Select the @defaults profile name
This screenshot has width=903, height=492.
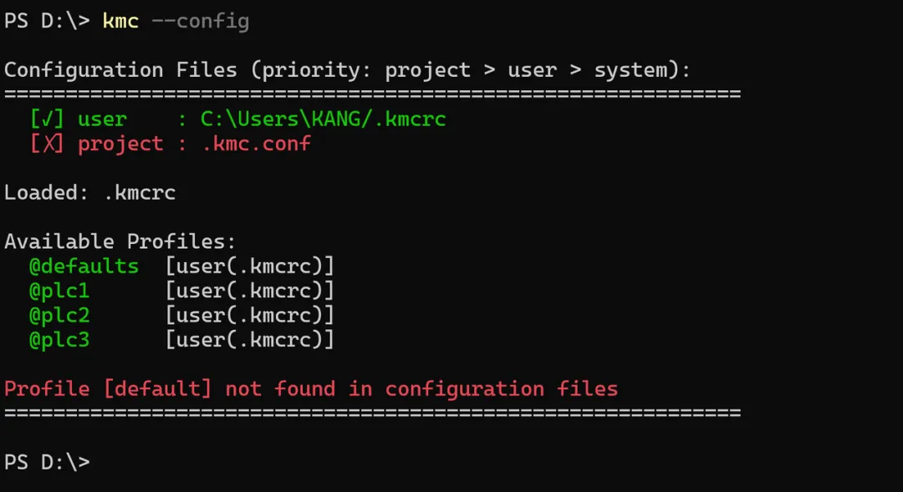tap(84, 266)
